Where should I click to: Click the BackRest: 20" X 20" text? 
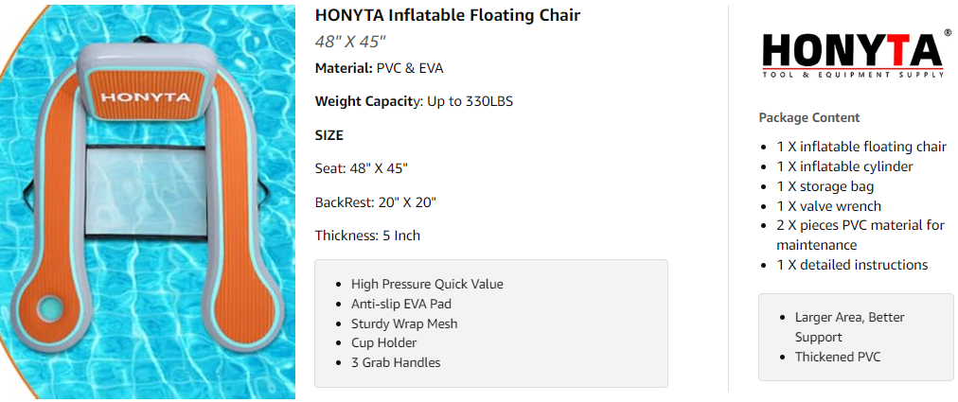point(375,202)
